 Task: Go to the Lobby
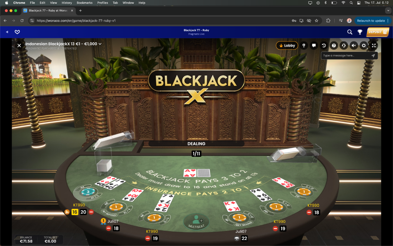tap(287, 46)
